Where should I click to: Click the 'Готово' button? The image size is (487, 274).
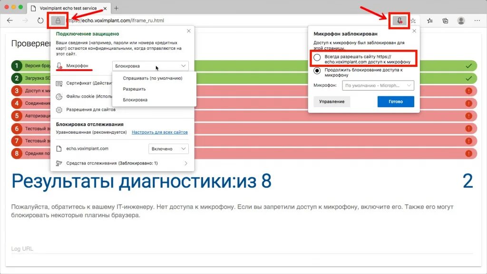pos(396,101)
